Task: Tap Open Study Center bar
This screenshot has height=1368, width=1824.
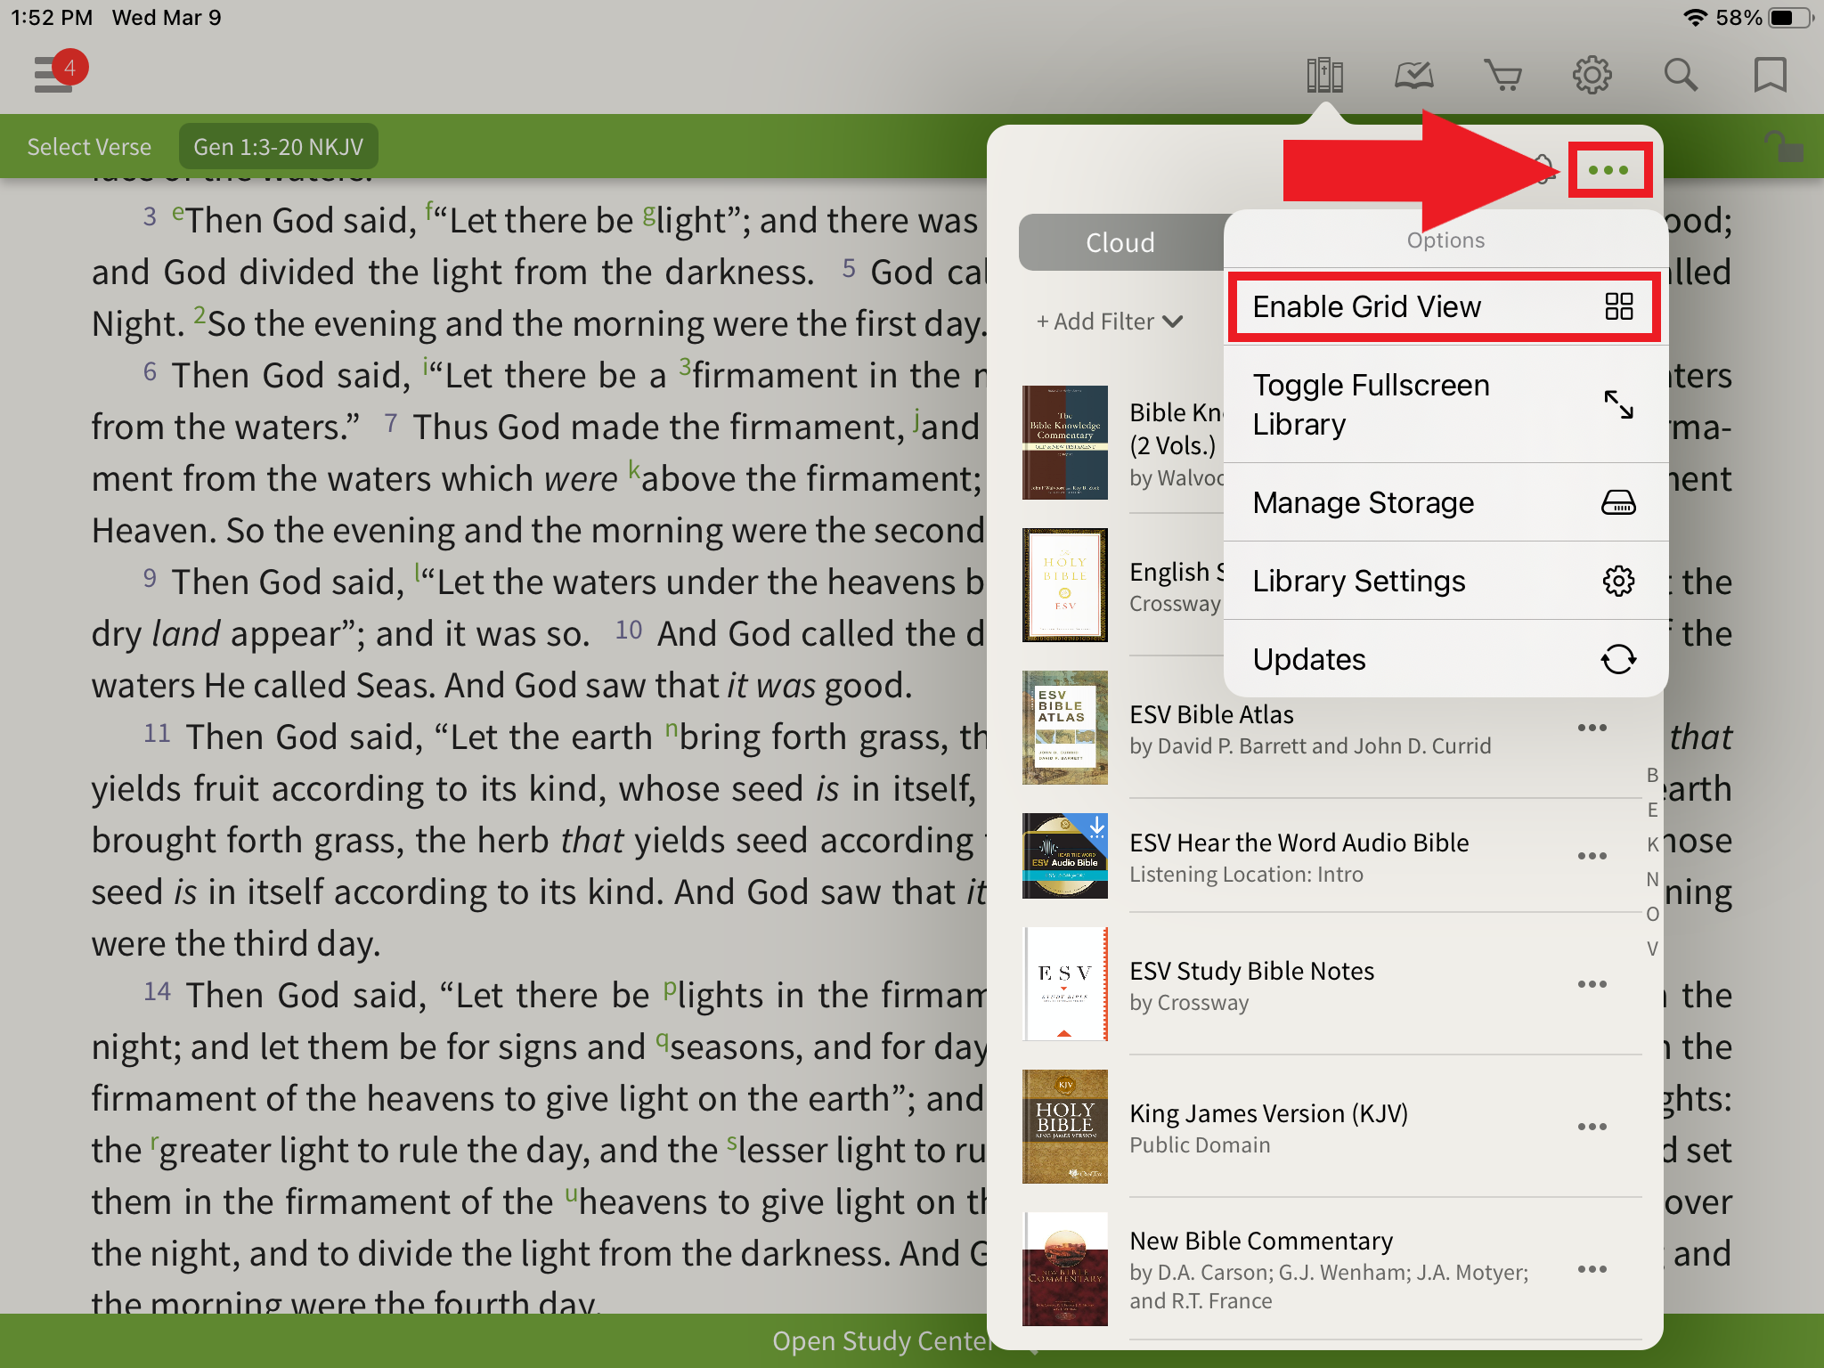Action: (882, 1341)
